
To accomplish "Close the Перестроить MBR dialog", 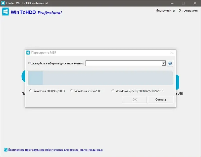I will (x=172, y=53).
